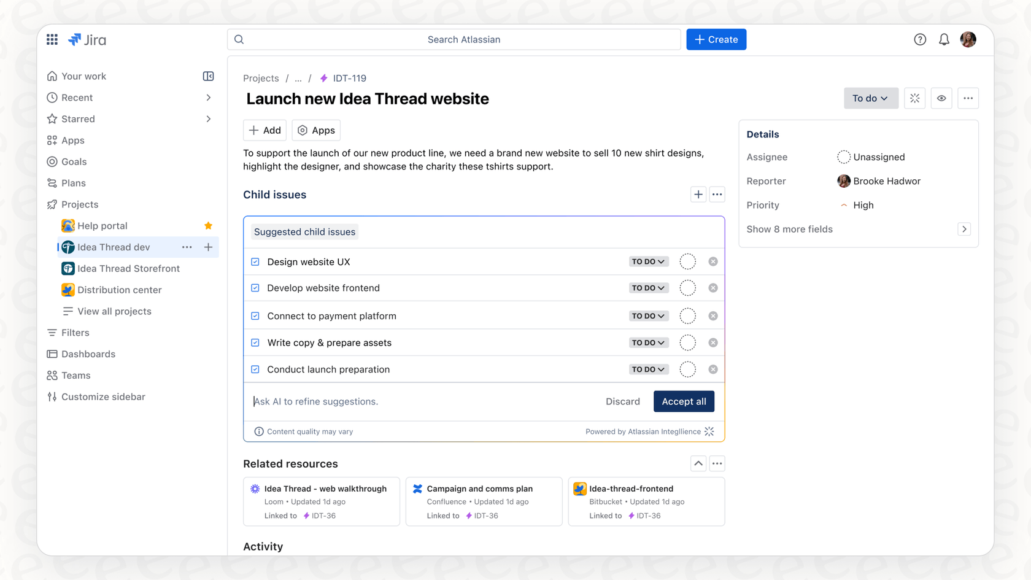This screenshot has width=1031, height=580.
Task: Click the help question mark icon
Action: point(920,39)
